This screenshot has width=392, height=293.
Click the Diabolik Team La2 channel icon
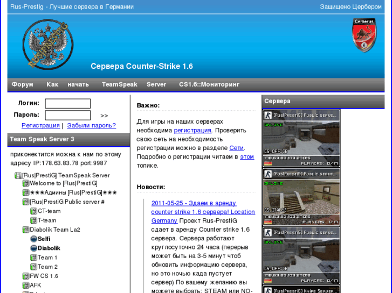coord(26,230)
